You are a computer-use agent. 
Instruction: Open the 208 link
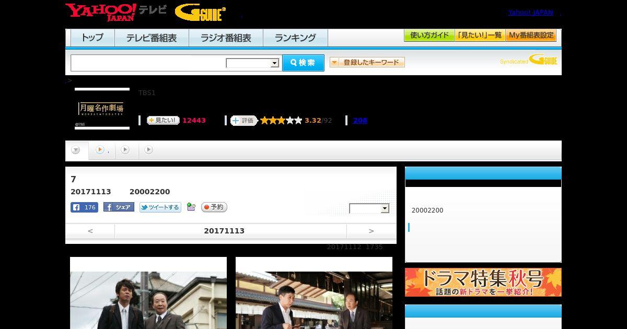click(360, 121)
